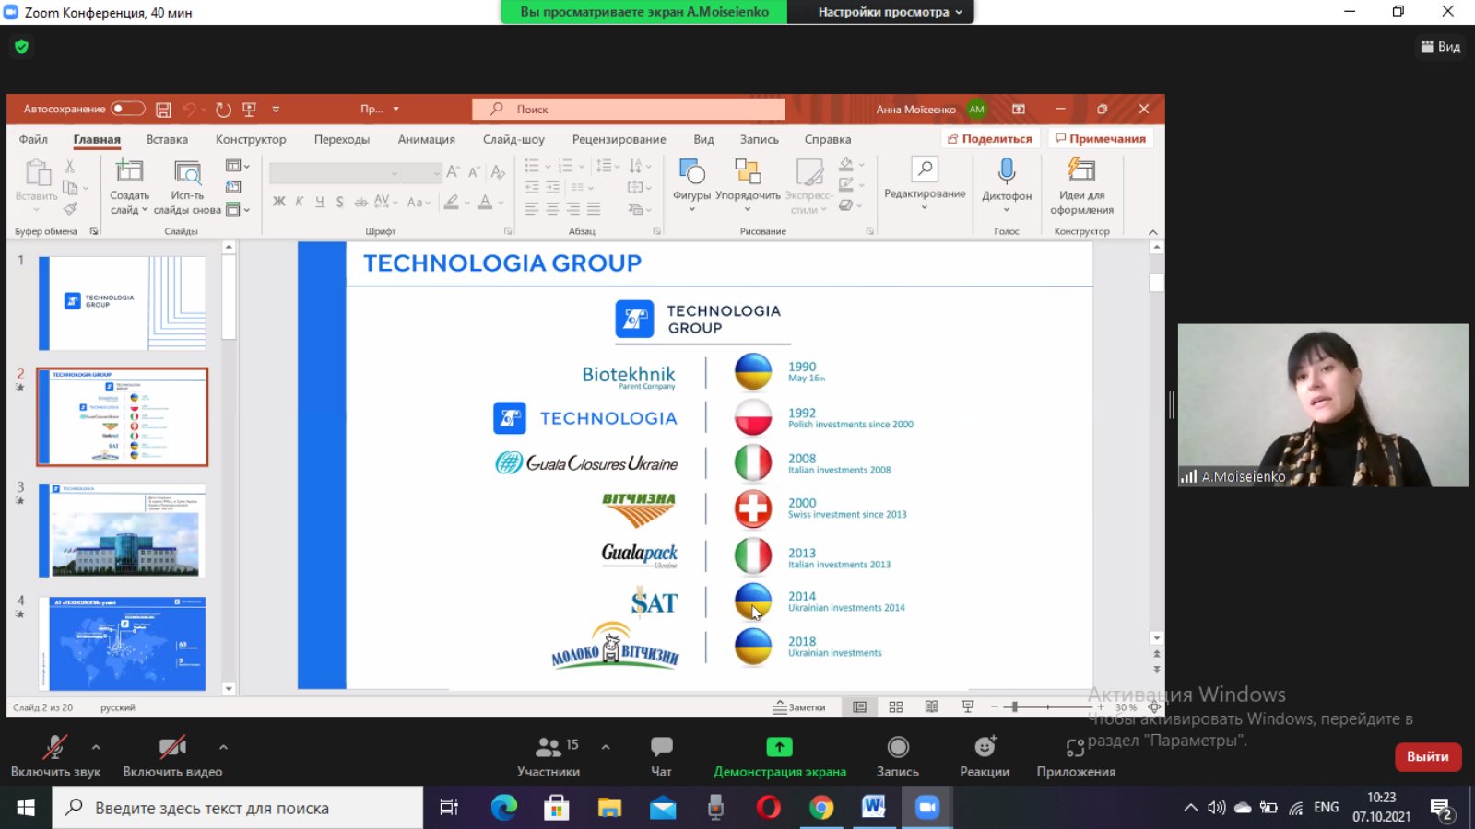Switch to the Слайд-шоу ribbon tab
1475x829 pixels.
point(513,139)
